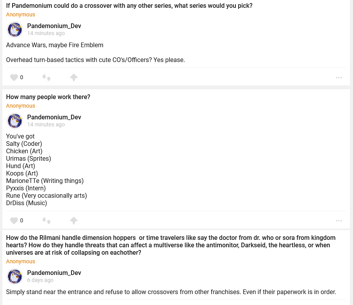353x305 pixels.
Task: Click the quote icon under team list answer
Action: click(x=46, y=221)
